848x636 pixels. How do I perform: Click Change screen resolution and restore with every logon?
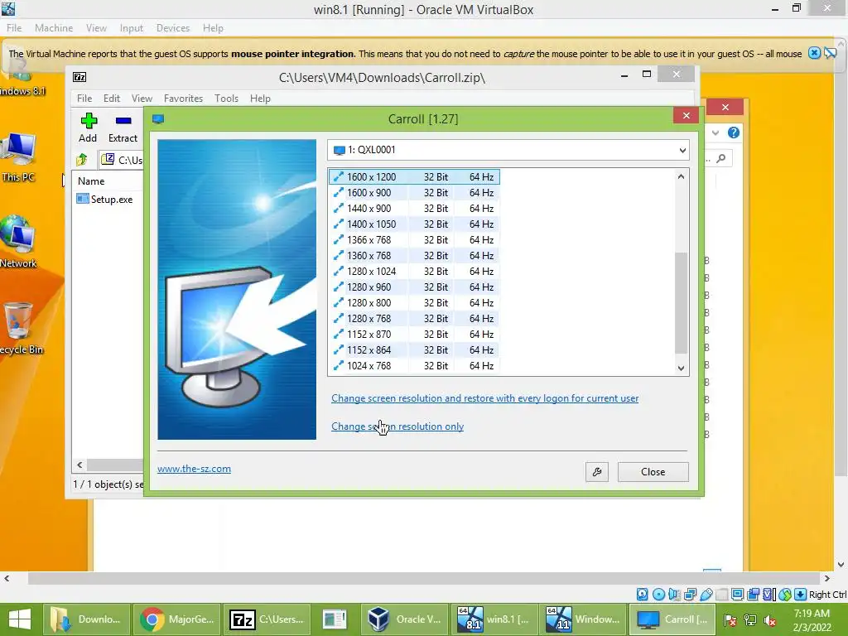click(484, 398)
